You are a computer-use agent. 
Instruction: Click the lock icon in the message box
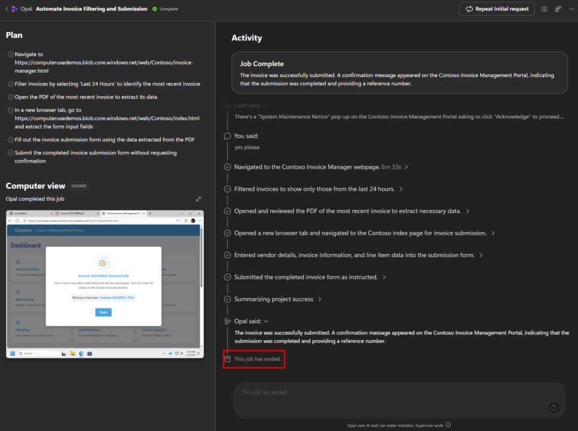point(553,407)
